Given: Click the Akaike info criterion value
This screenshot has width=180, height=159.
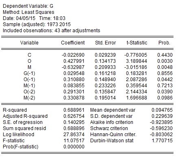Looking at the screenshot, I should pos(161,122).
